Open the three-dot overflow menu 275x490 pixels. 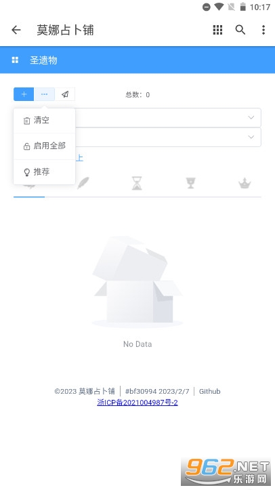coord(263,30)
